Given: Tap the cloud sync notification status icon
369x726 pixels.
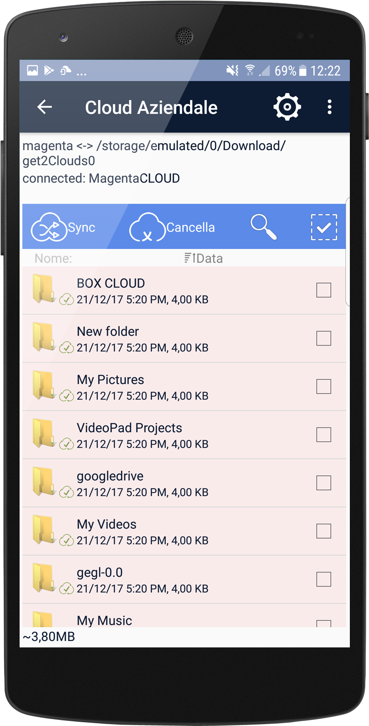Looking at the screenshot, I should tap(66, 71).
